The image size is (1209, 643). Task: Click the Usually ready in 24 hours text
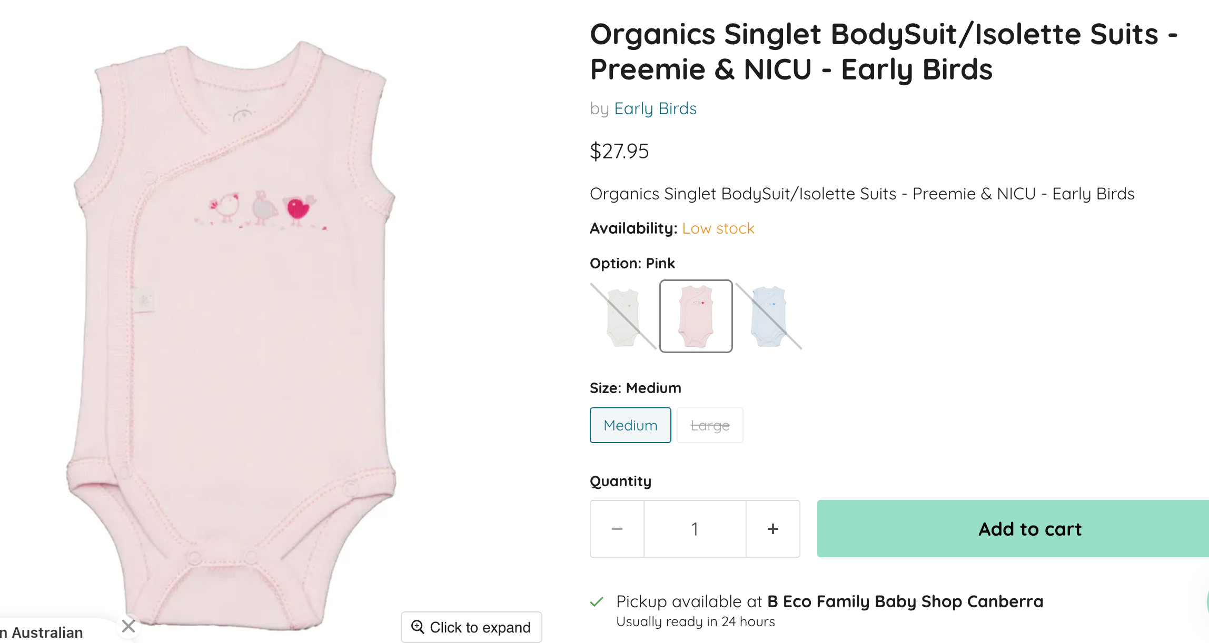click(696, 622)
